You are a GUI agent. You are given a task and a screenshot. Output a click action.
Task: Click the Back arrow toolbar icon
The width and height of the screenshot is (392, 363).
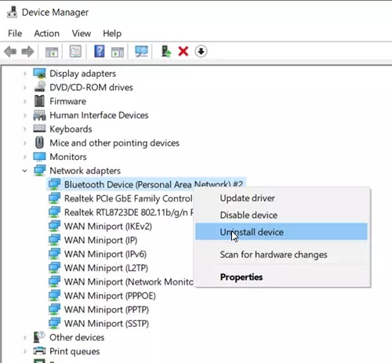click(x=10, y=51)
